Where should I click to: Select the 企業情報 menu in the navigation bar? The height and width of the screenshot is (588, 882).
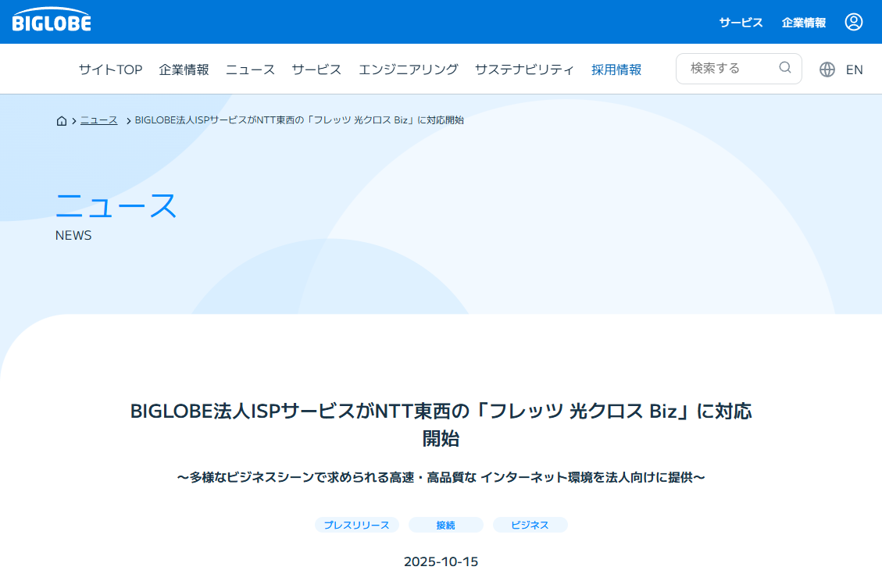184,69
